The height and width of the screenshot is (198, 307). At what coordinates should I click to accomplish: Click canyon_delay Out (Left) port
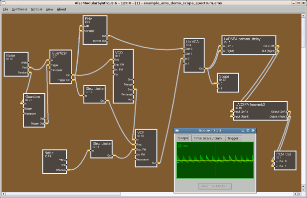pos(277,46)
